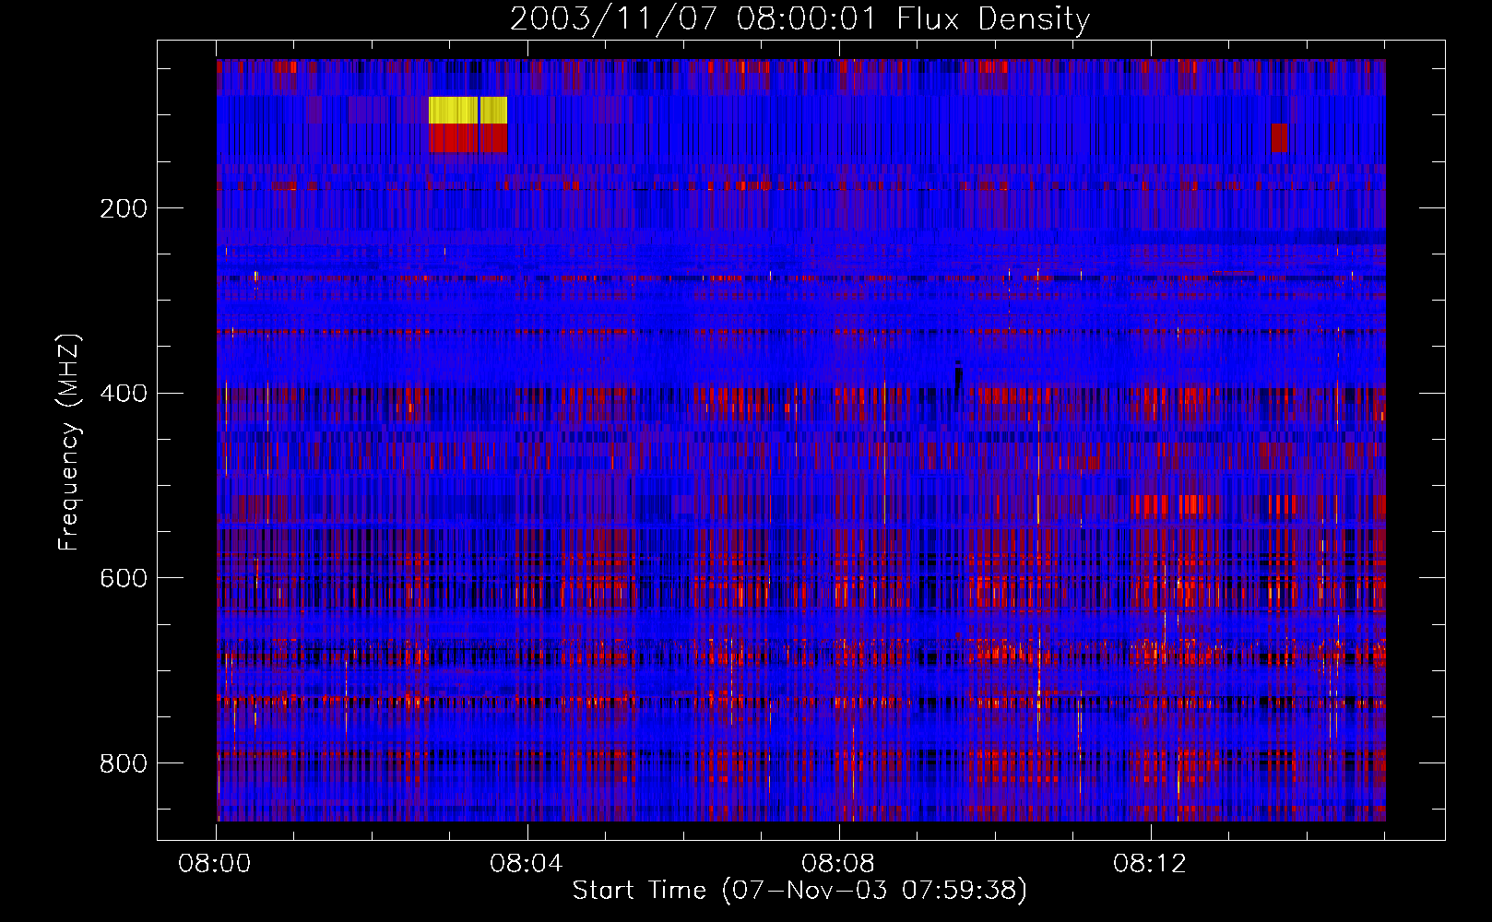
Task: Click the 08:08 time tick label
Action: [x=838, y=864]
